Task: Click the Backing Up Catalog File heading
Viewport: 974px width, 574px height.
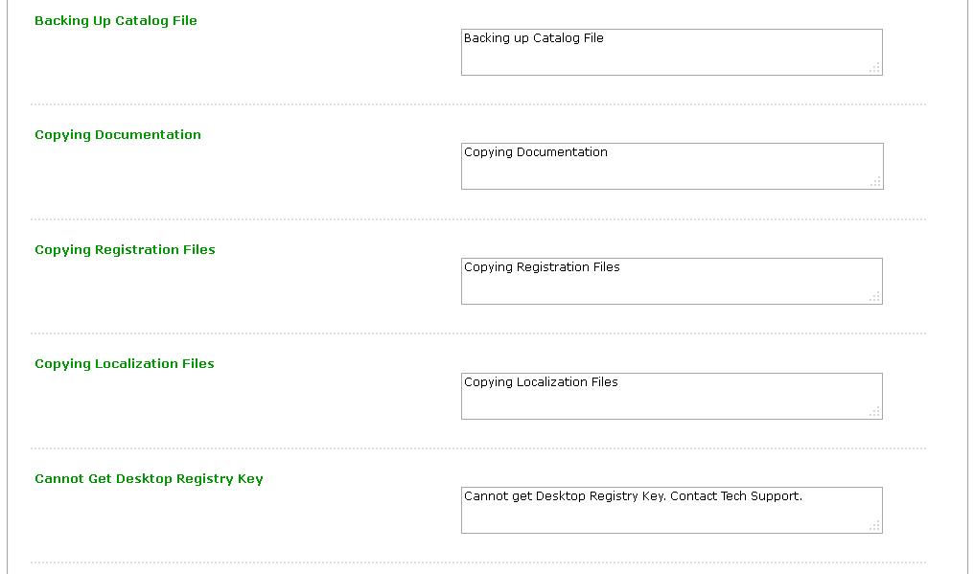Action: click(116, 20)
